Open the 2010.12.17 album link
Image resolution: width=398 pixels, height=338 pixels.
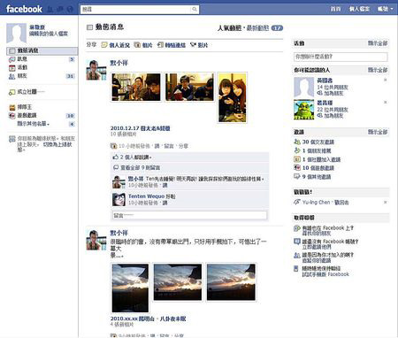click(x=140, y=128)
